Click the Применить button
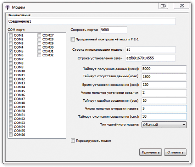The width and height of the screenshot is (195, 167). pyautogui.click(x=150, y=152)
